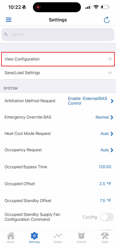Edit Occupied Offset 2.5 °F value
116x249 pixels.
coord(105,184)
